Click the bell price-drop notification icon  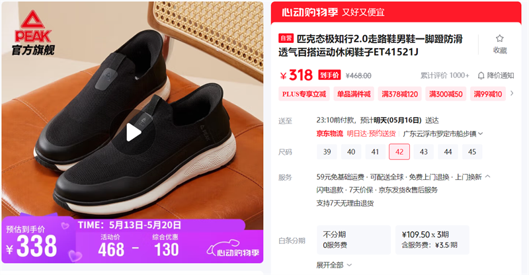click(x=481, y=75)
